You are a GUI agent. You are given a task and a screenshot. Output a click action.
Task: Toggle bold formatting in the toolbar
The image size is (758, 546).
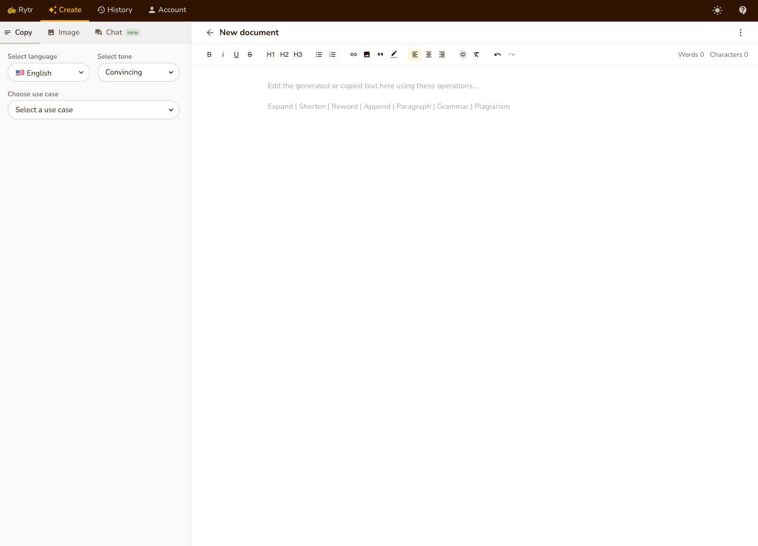coord(209,54)
